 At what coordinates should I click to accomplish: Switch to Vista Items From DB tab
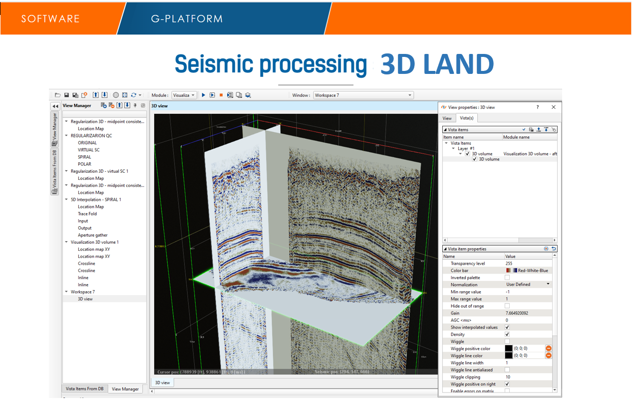pyautogui.click(x=85, y=389)
